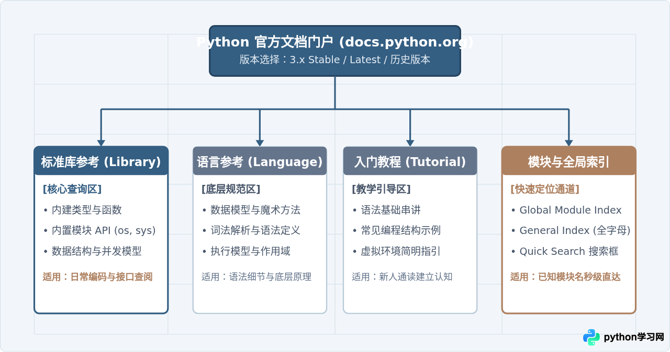Select 数据结构与并发模型 item

click(92, 251)
